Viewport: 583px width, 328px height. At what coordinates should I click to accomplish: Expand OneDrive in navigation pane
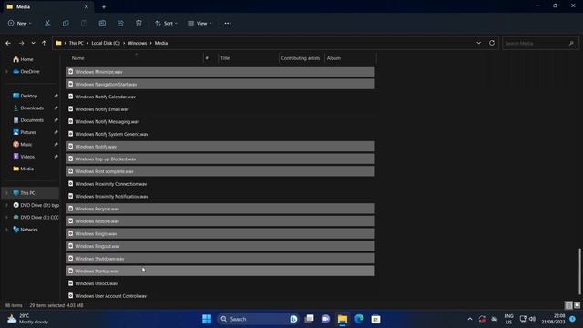[x=6, y=71]
